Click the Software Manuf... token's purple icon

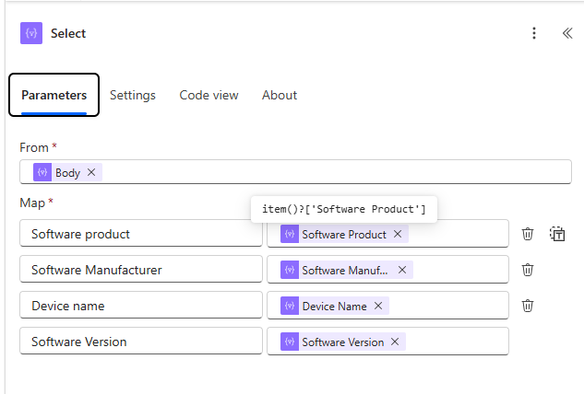click(290, 270)
